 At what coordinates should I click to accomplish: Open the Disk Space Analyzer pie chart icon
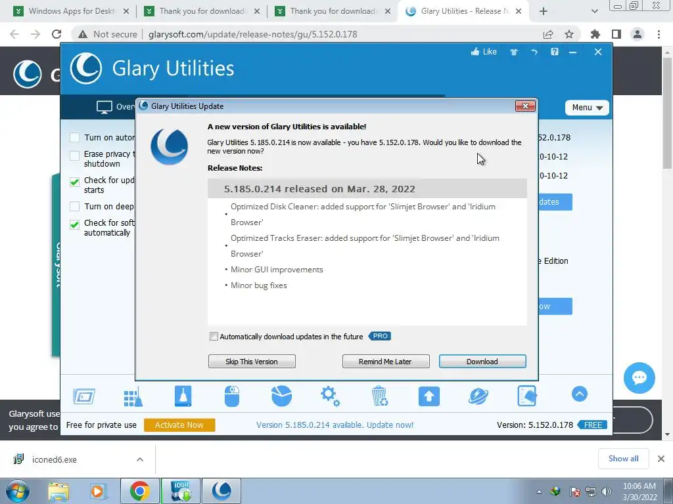(281, 396)
